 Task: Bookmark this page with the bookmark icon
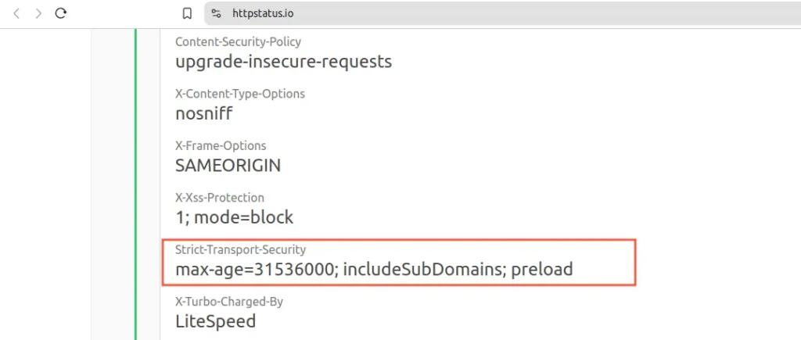tap(187, 14)
